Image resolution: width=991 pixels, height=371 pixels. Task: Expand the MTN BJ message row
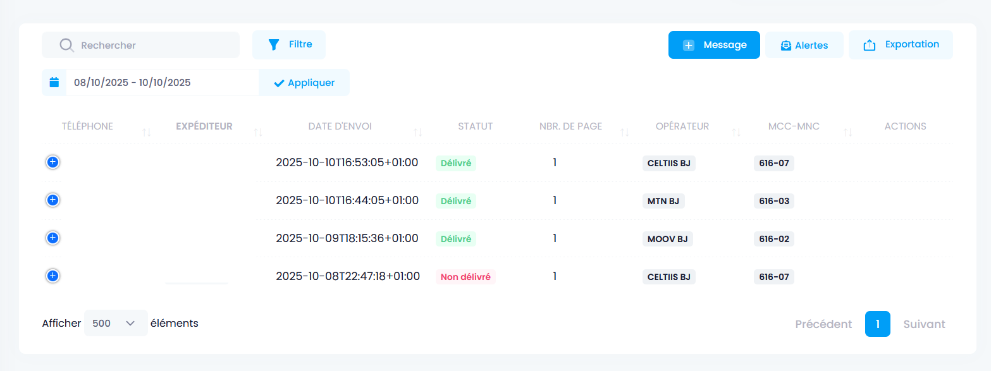53,200
